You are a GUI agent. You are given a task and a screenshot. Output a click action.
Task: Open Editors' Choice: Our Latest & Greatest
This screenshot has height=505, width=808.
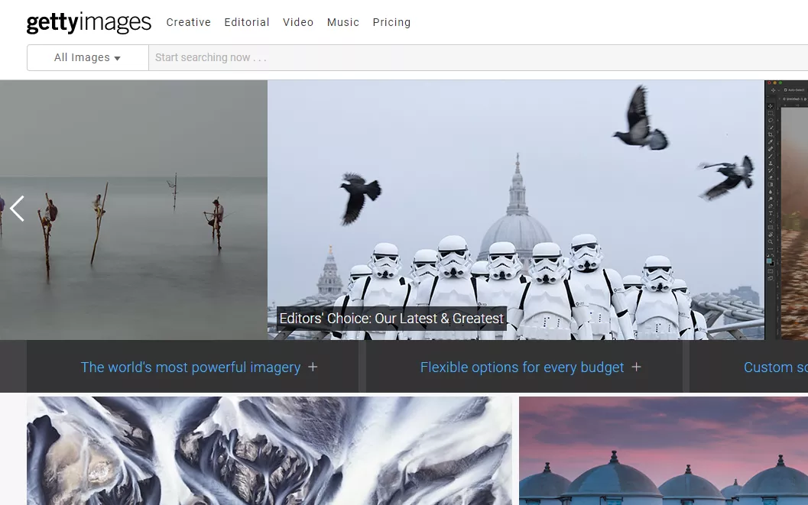(391, 318)
